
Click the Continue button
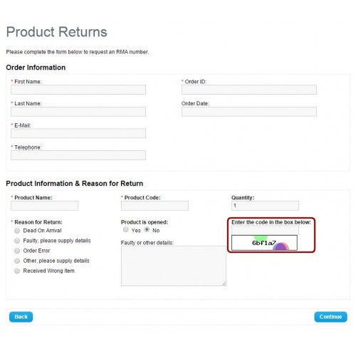[330, 317]
